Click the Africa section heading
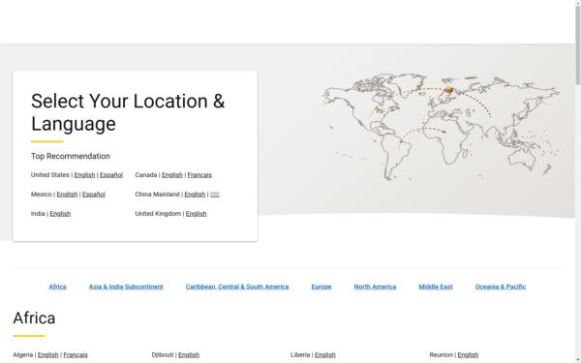This screenshot has height=363, width=581. click(34, 318)
